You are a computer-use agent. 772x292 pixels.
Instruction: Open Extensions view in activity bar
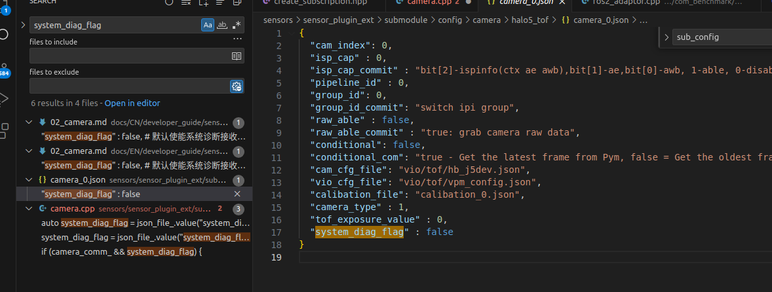[5, 130]
